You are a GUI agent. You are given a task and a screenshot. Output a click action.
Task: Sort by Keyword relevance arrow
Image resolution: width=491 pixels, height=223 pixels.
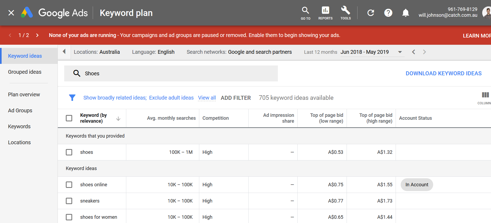118,119
